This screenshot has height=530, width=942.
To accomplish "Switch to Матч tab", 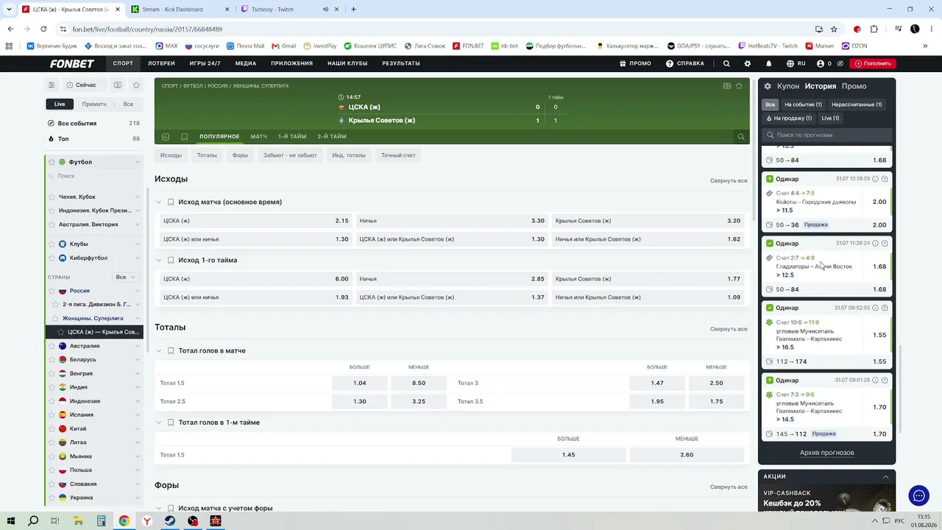I will tap(258, 136).
